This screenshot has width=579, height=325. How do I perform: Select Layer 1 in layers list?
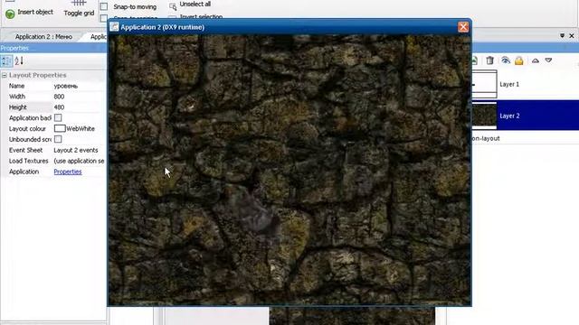[525, 84]
